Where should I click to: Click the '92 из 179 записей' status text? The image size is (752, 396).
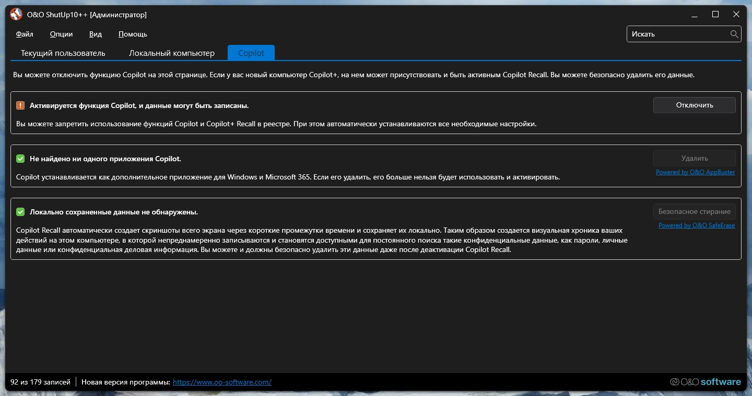(x=40, y=382)
